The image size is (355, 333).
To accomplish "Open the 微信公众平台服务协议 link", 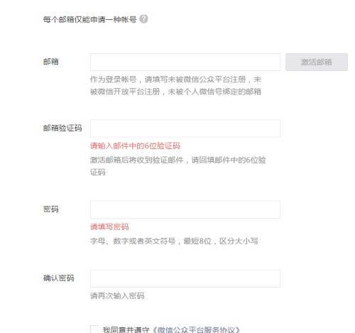I will pos(197,329).
